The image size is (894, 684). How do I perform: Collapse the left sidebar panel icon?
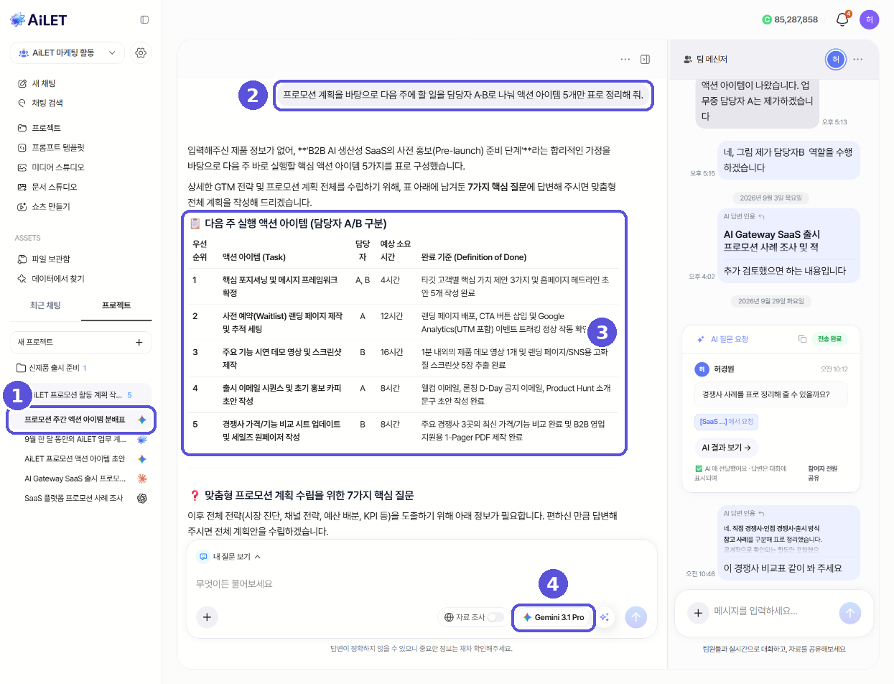pyautogui.click(x=144, y=19)
